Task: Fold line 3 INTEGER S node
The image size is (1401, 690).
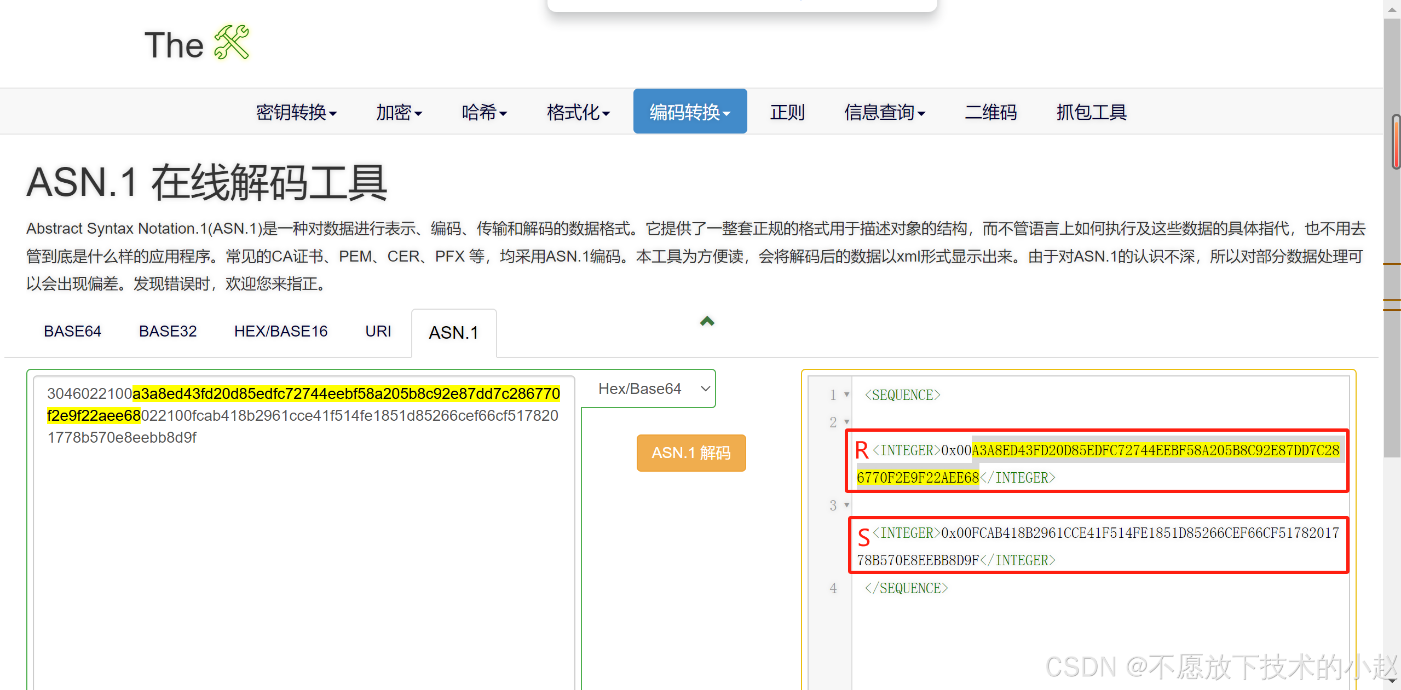Action: pos(846,505)
